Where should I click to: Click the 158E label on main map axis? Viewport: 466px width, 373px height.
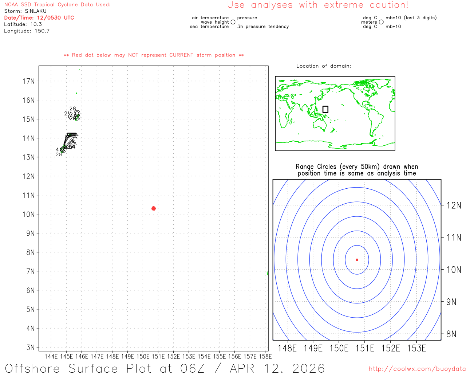tap(265, 356)
